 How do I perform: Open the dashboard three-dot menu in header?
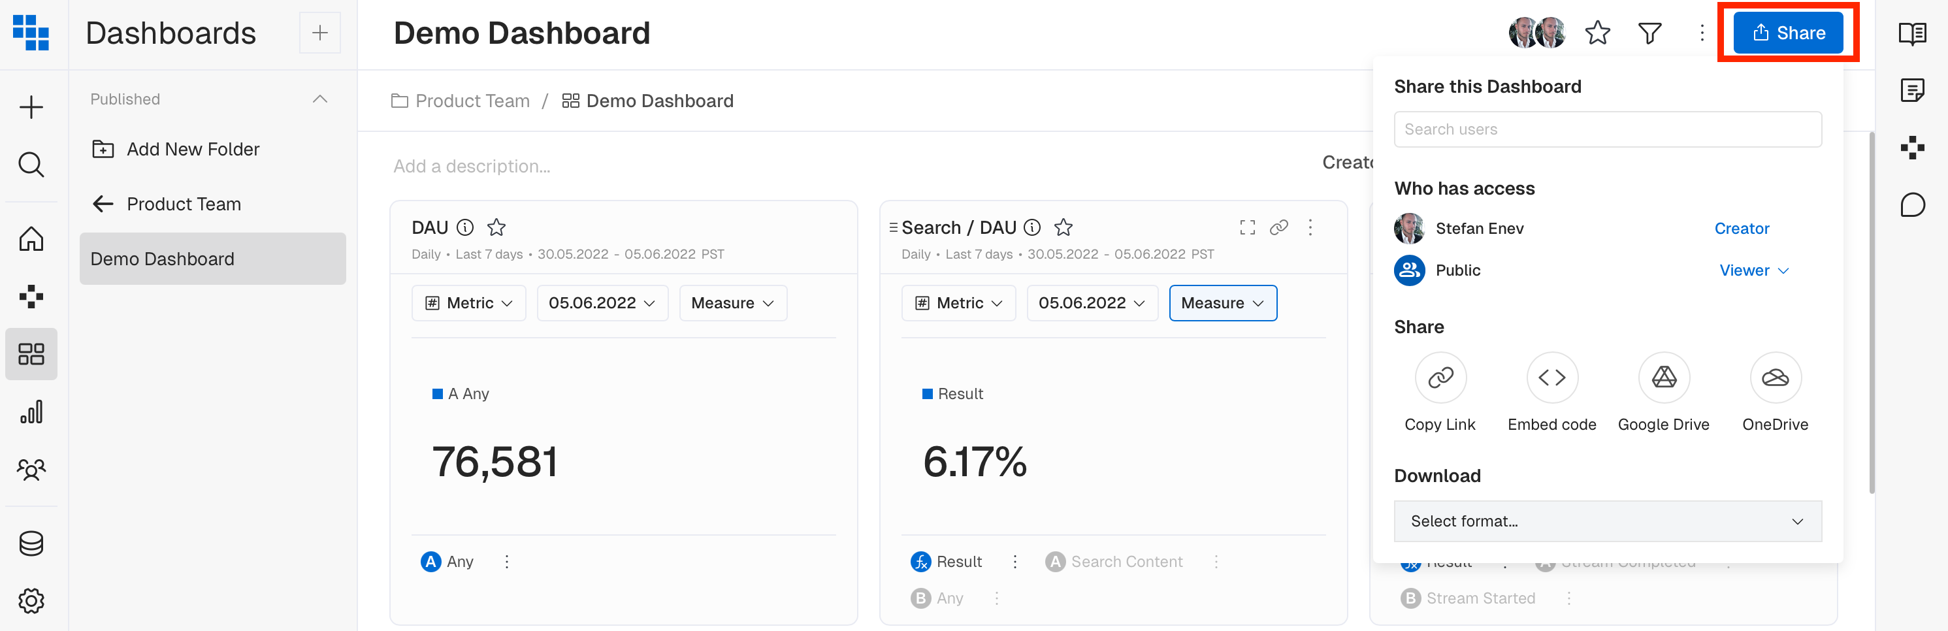click(1702, 33)
